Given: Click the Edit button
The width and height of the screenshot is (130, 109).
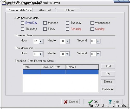Looking at the screenshot, I should point(108,74).
